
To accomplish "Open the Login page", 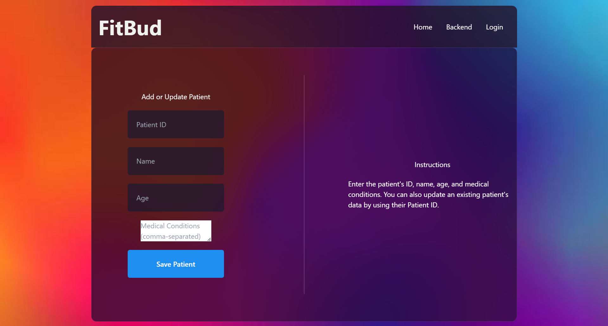I will (494, 27).
